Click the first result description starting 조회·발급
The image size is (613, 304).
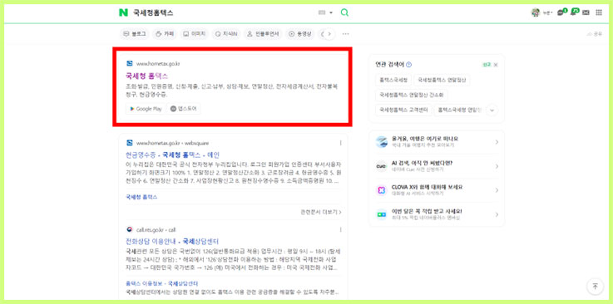(232, 91)
